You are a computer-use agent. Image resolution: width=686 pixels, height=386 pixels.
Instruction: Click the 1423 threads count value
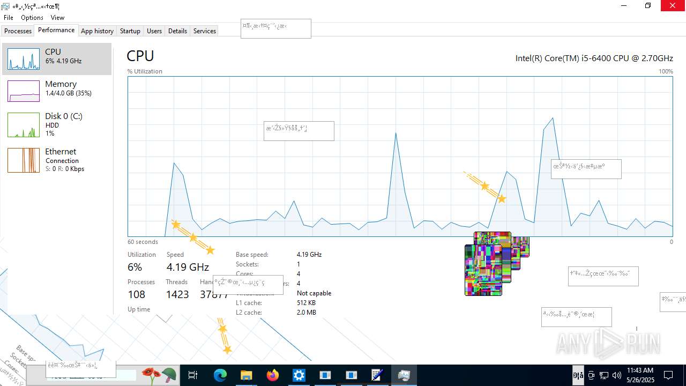coord(177,294)
